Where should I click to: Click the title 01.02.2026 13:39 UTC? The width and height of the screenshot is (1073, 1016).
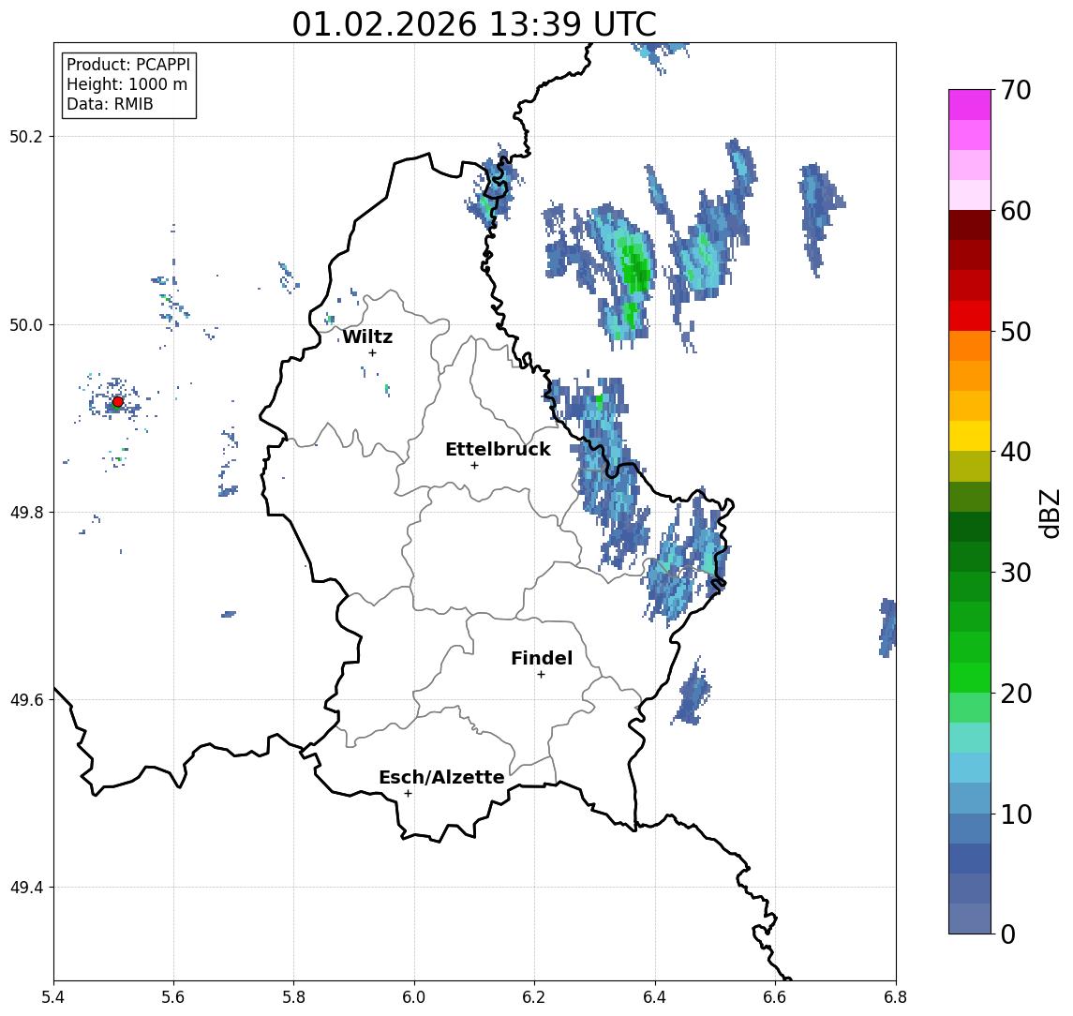click(474, 24)
